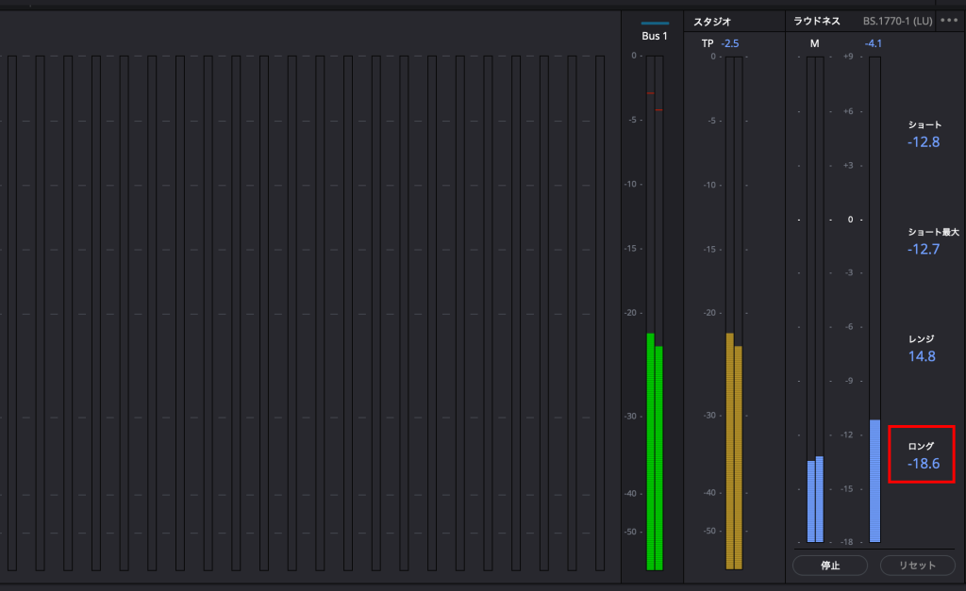Open the loudness panel three-dot options menu

coord(949,21)
